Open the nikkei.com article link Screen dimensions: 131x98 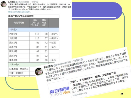[19, 12]
